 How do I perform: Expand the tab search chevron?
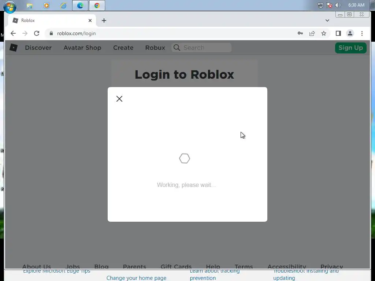[327, 20]
